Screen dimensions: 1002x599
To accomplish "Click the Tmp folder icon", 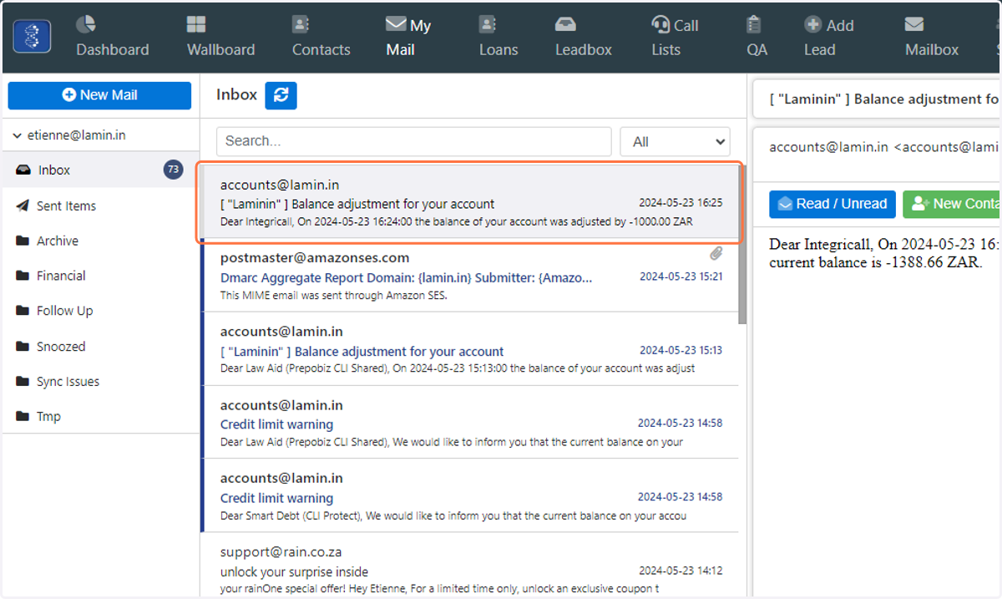I will click(x=23, y=416).
